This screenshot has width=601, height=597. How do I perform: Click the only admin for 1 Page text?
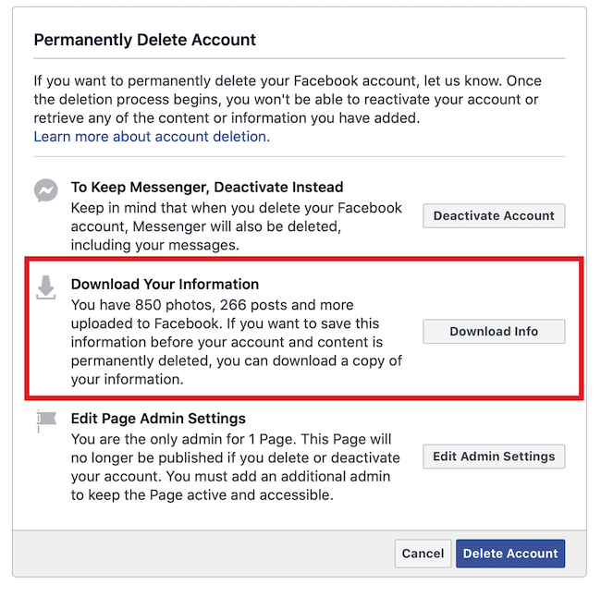coord(236,467)
